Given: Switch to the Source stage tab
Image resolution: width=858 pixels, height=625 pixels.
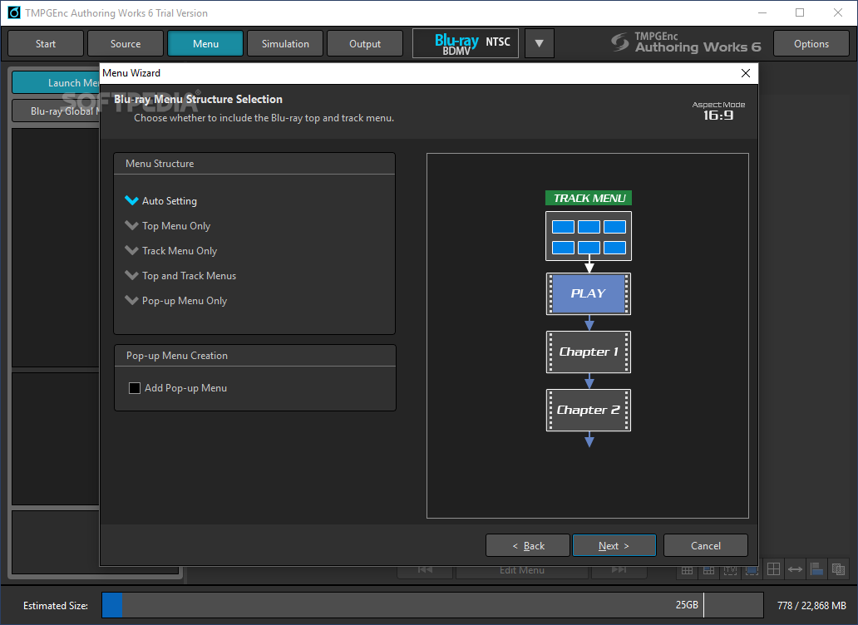Looking at the screenshot, I should click(x=126, y=43).
